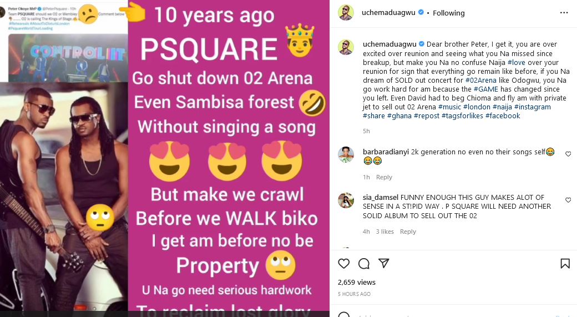Open the 5 HOURS AGO timestamp

[x=355, y=294]
